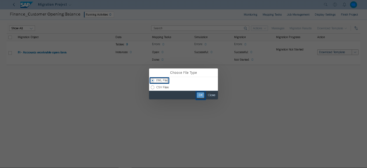The width and height of the screenshot is (367, 168).
Task: Open the Show All filter dropdown
Action: [22, 28]
